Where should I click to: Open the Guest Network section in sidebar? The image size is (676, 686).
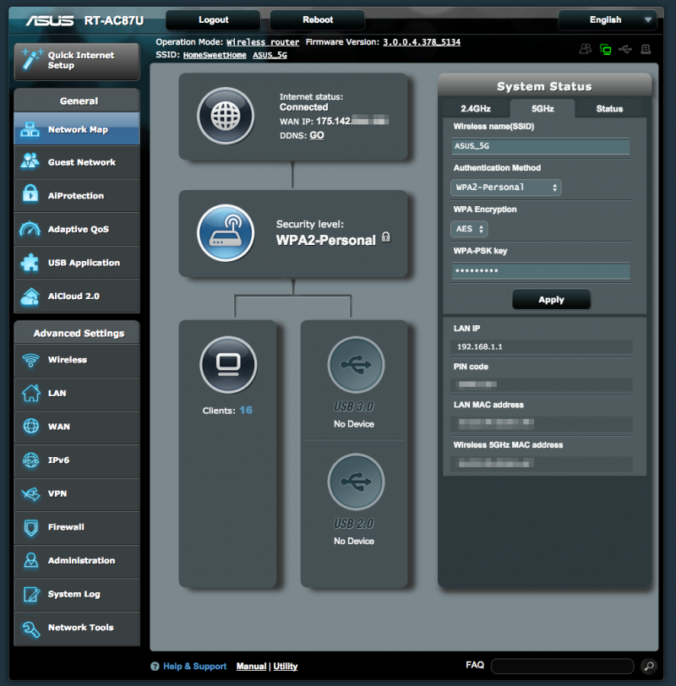click(x=76, y=161)
